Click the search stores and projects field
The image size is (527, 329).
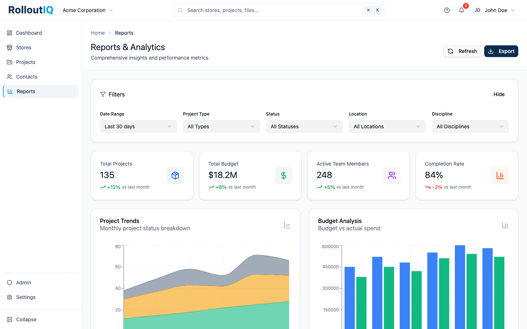[x=278, y=10]
